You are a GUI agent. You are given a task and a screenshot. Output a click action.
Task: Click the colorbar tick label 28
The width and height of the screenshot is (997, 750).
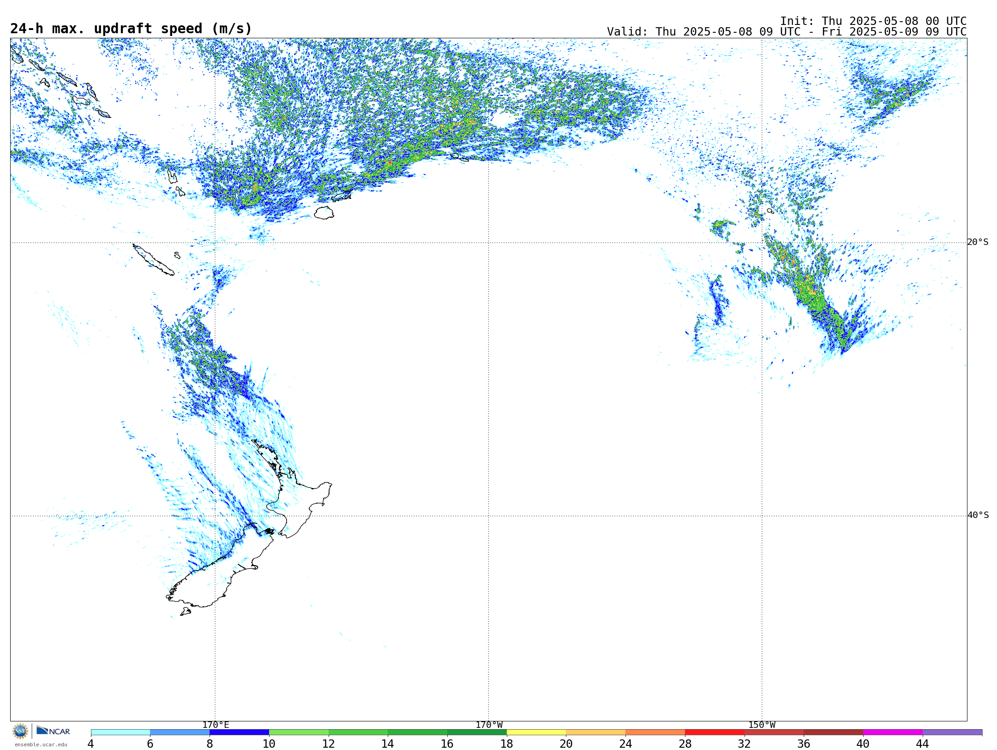pos(685,744)
